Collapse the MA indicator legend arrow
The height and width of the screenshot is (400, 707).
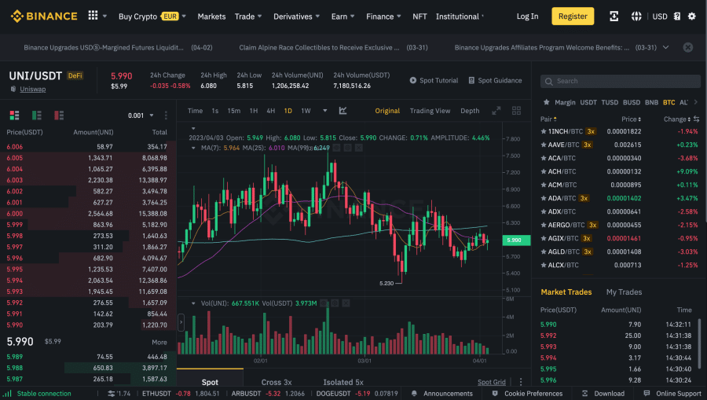click(x=193, y=148)
